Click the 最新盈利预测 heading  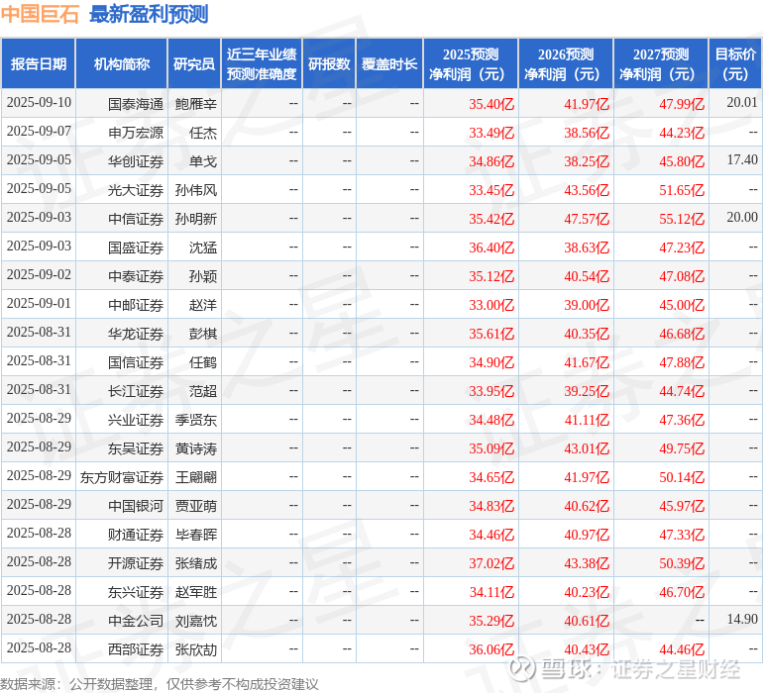click(149, 14)
